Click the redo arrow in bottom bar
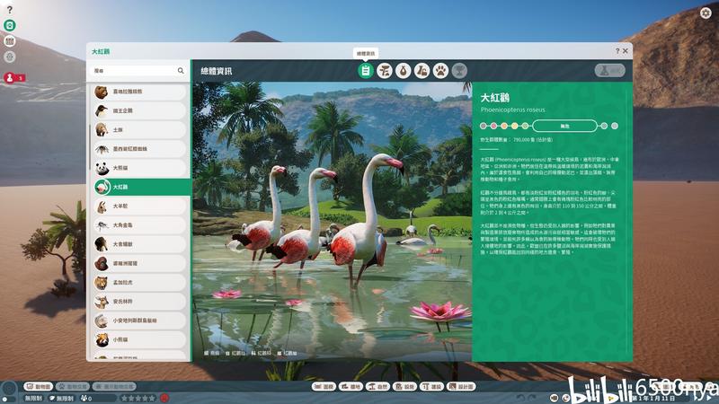 532,398
